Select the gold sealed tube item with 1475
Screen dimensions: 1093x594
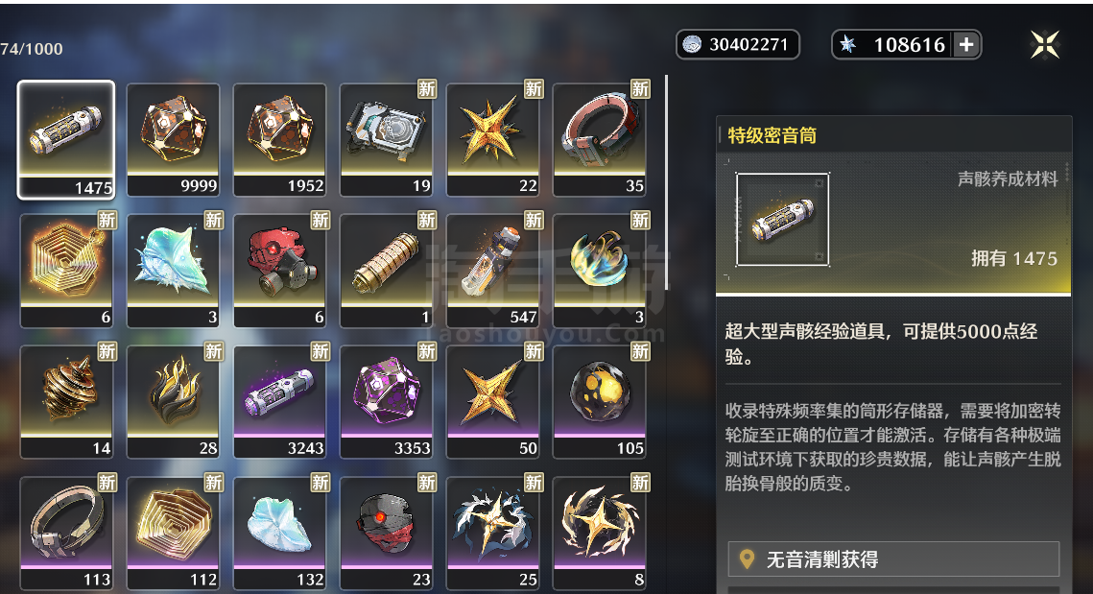(x=66, y=139)
